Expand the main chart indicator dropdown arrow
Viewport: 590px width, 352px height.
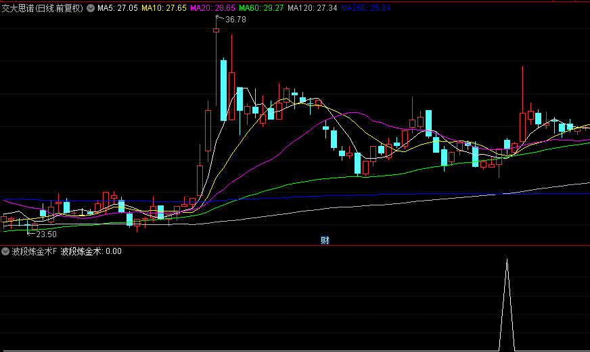pyautogui.click(x=91, y=8)
